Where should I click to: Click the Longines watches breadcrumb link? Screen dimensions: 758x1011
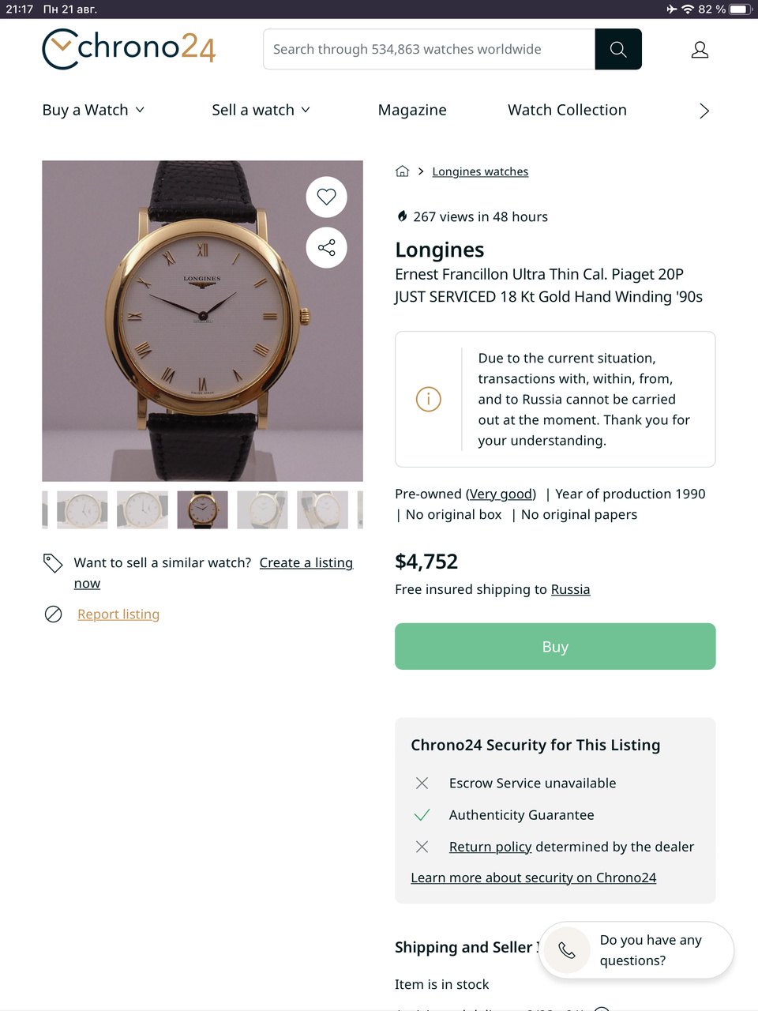pos(480,171)
